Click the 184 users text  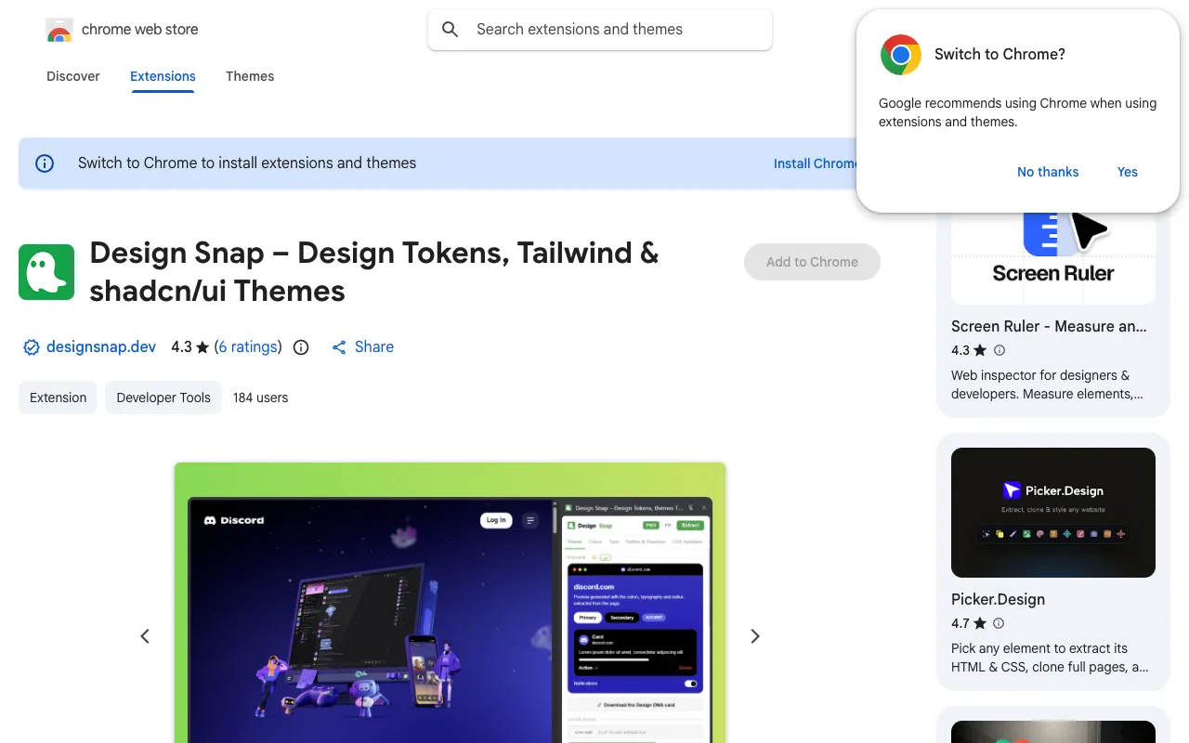click(x=260, y=398)
